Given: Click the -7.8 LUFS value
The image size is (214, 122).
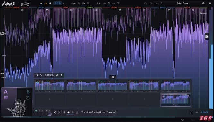Looking at the screenshot, I should (x=49, y=75).
